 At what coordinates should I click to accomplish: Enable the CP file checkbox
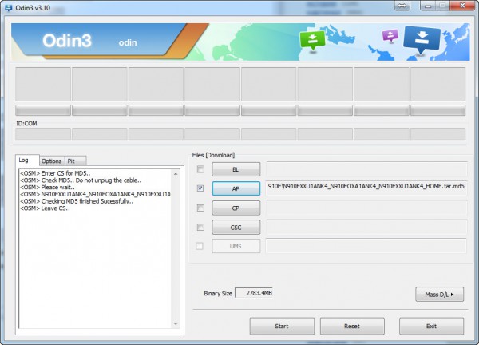(200, 208)
